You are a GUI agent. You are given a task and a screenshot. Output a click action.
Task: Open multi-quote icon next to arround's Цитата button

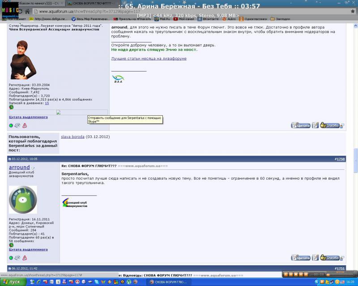tap(315, 258)
